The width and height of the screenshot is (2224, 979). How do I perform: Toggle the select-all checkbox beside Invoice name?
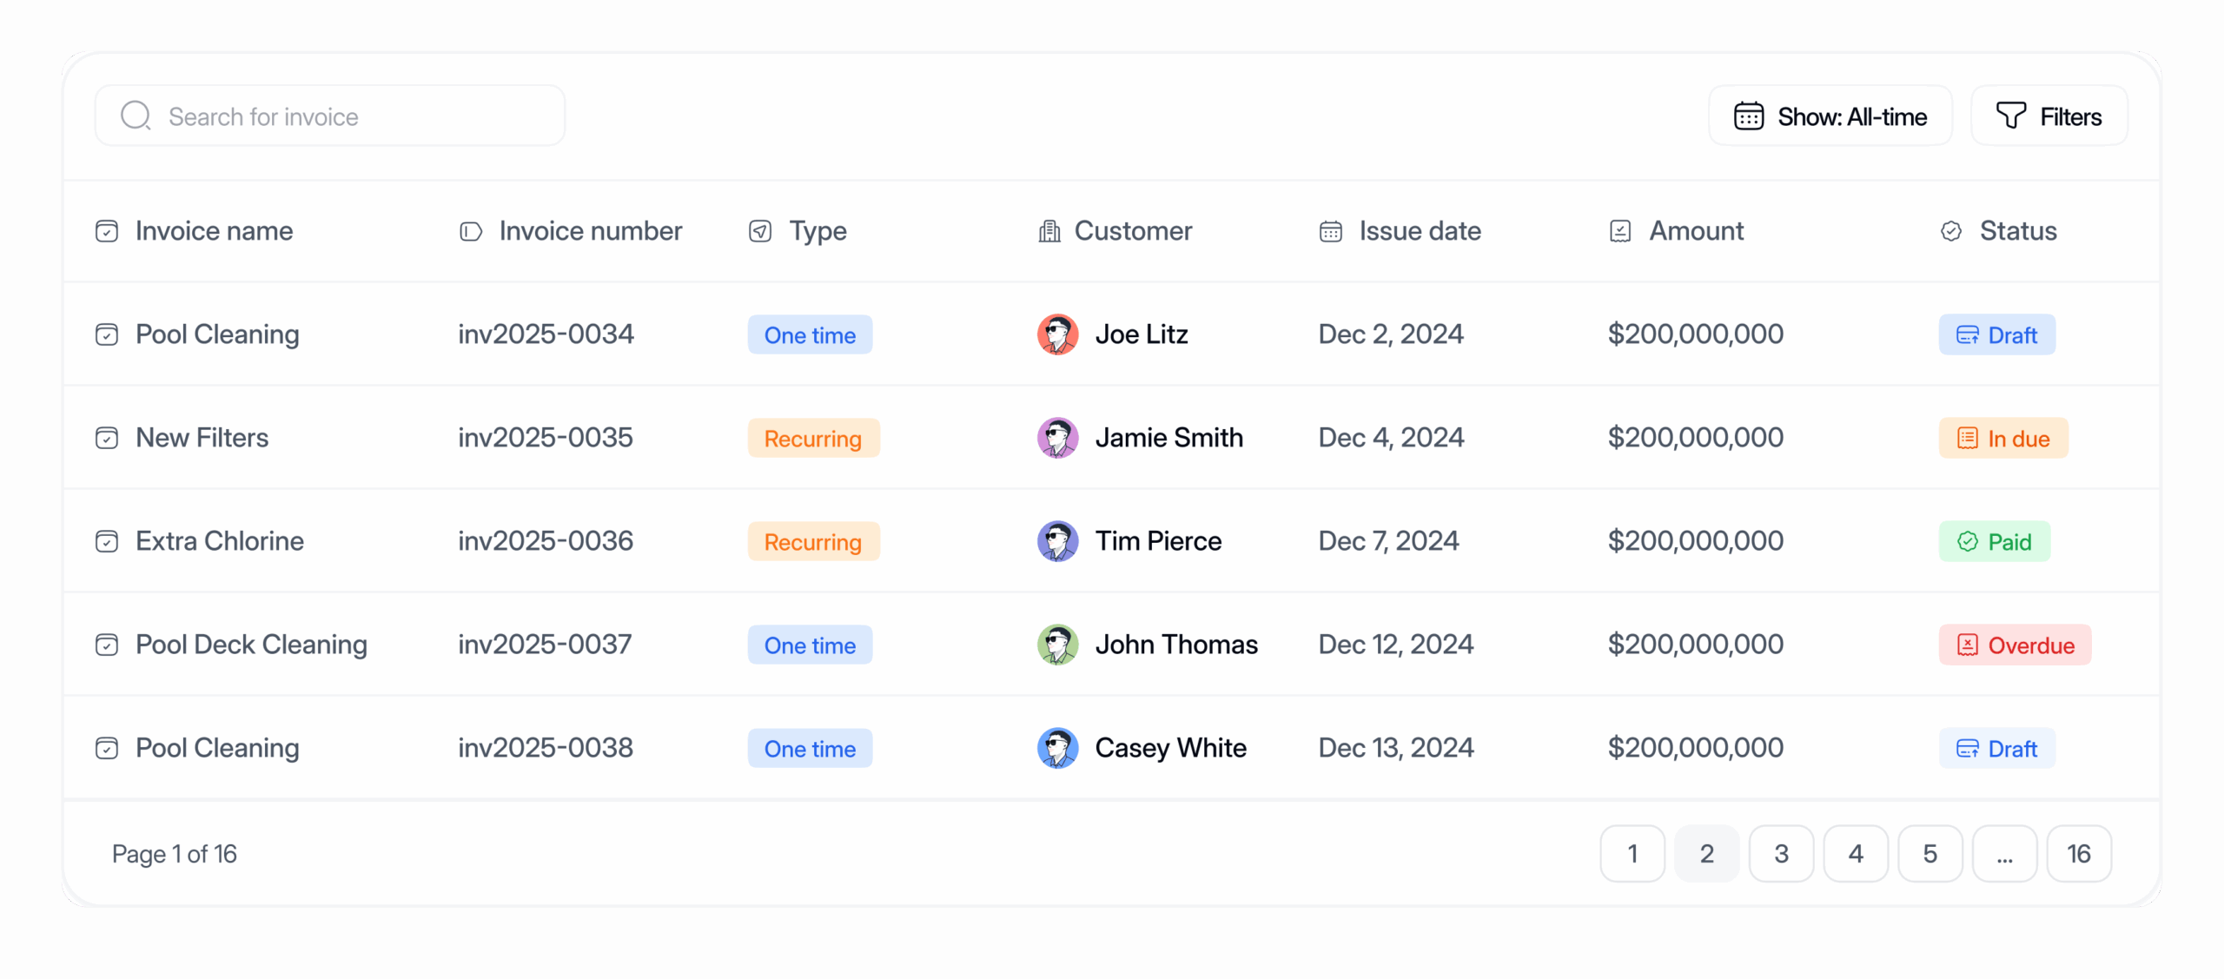[x=107, y=231]
